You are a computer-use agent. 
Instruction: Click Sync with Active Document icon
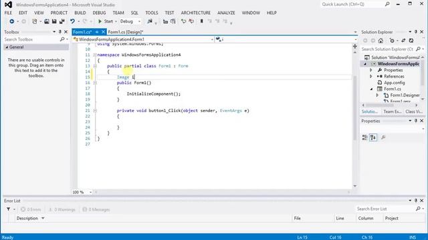[x=403, y=41]
